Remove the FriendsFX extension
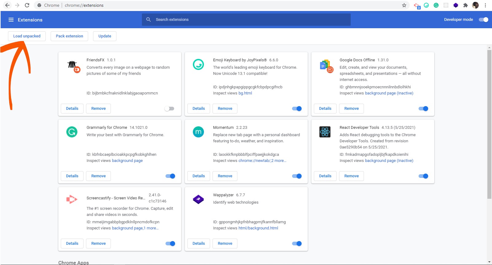 98,109
